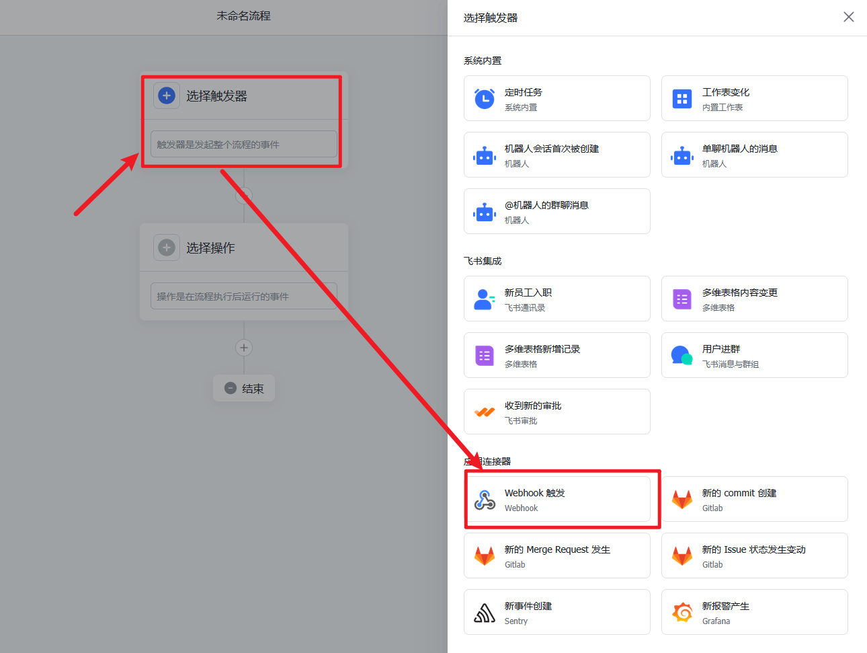Click the 飞书通讯录 subtitle text
This screenshot has width=867, height=653.
[x=525, y=307]
